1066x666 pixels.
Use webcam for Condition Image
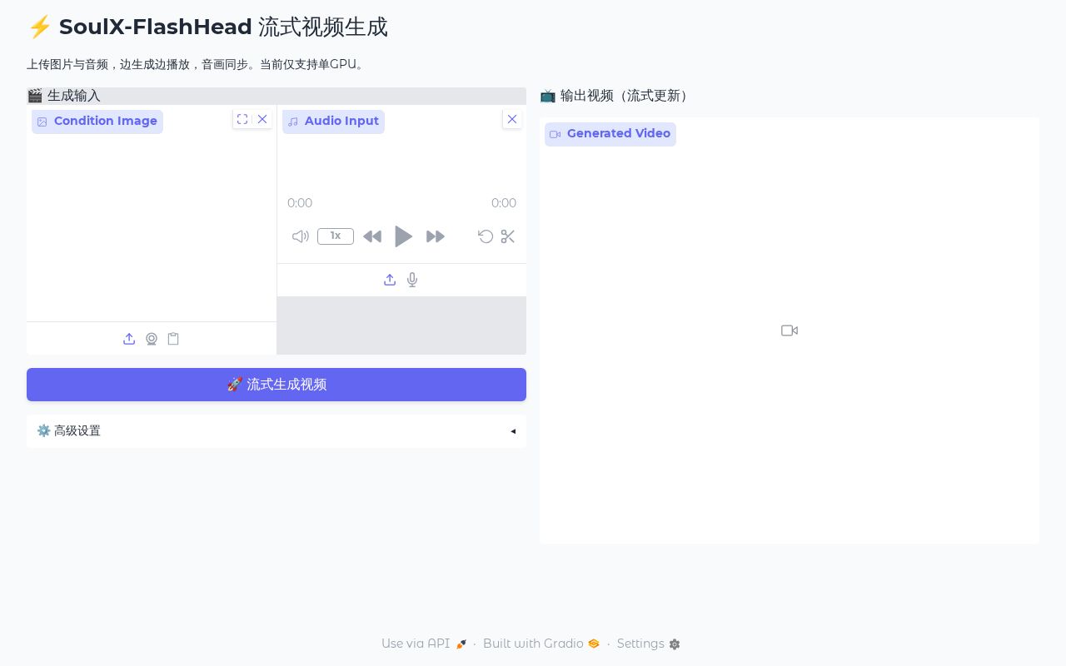coord(152,339)
